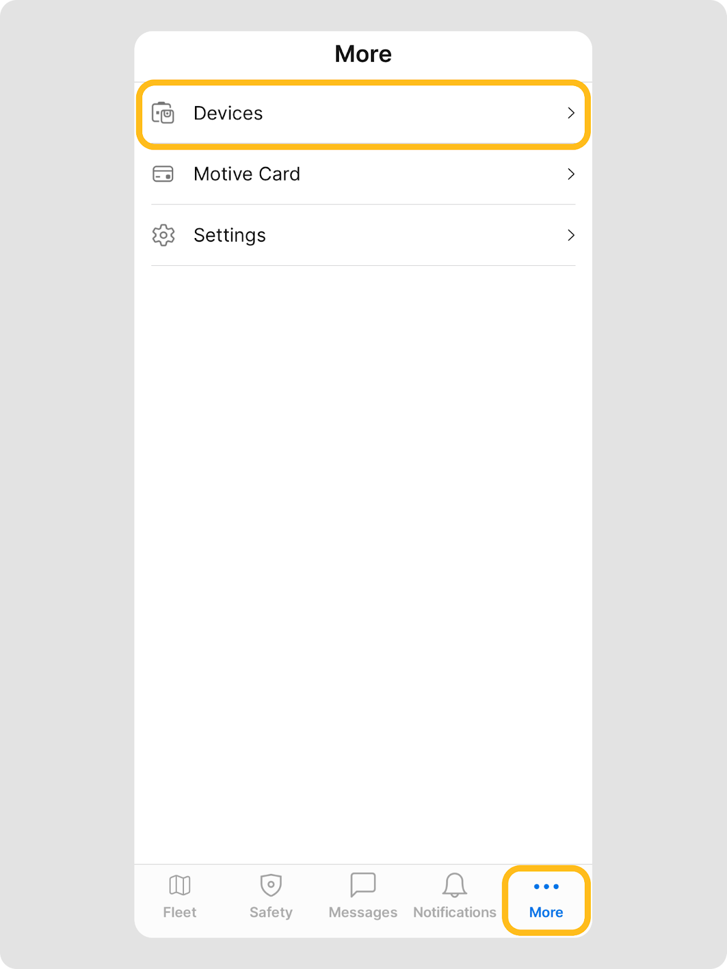
Task: Click the Motive Card credit card icon
Action: 163,174
